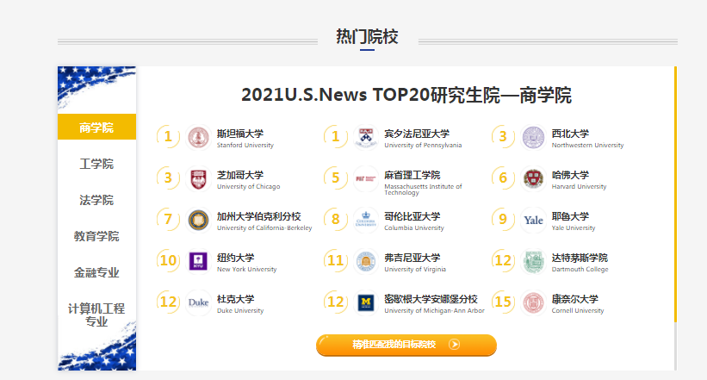Click the UC Berkeley seal
This screenshot has width=707, height=380.
[198, 221]
